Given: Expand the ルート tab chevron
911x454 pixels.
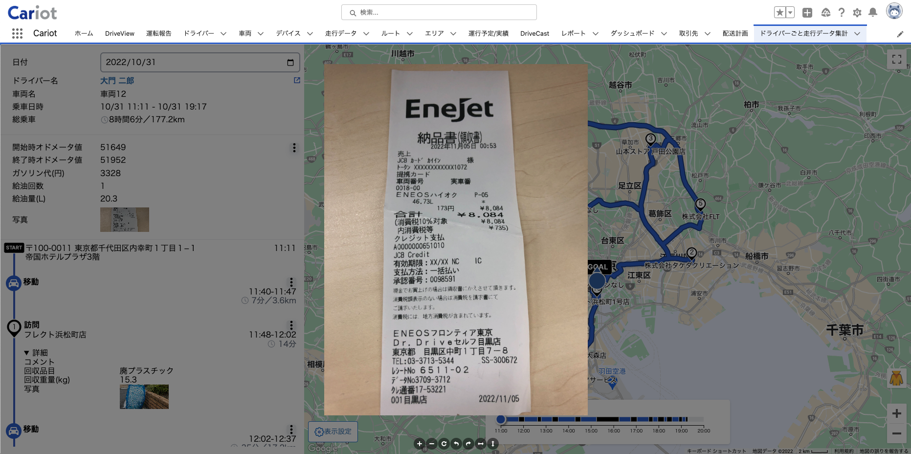Looking at the screenshot, I should point(410,34).
